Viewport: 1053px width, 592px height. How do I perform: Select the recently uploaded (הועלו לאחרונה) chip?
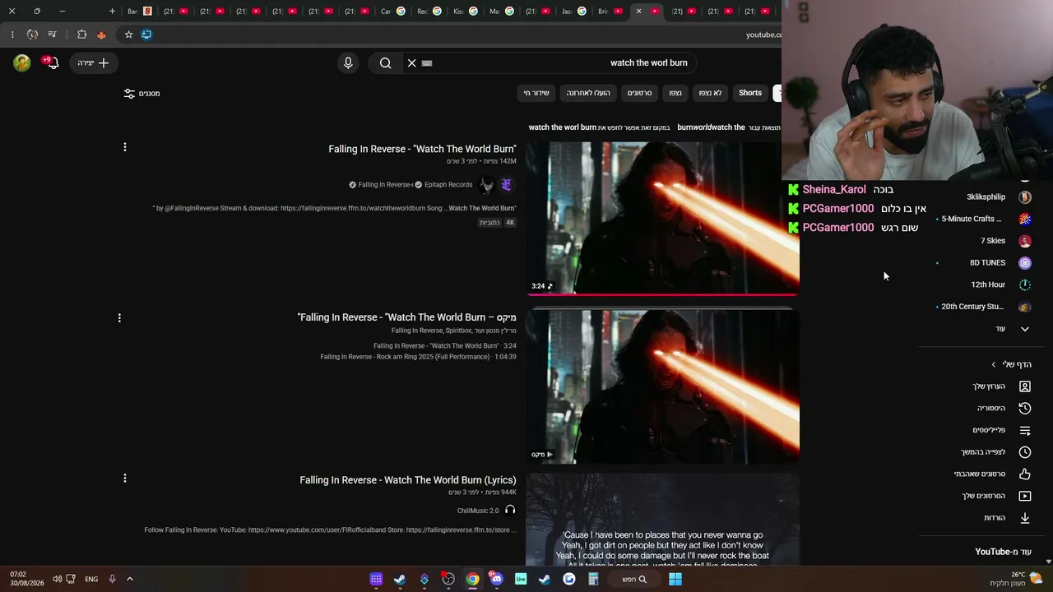pos(588,93)
